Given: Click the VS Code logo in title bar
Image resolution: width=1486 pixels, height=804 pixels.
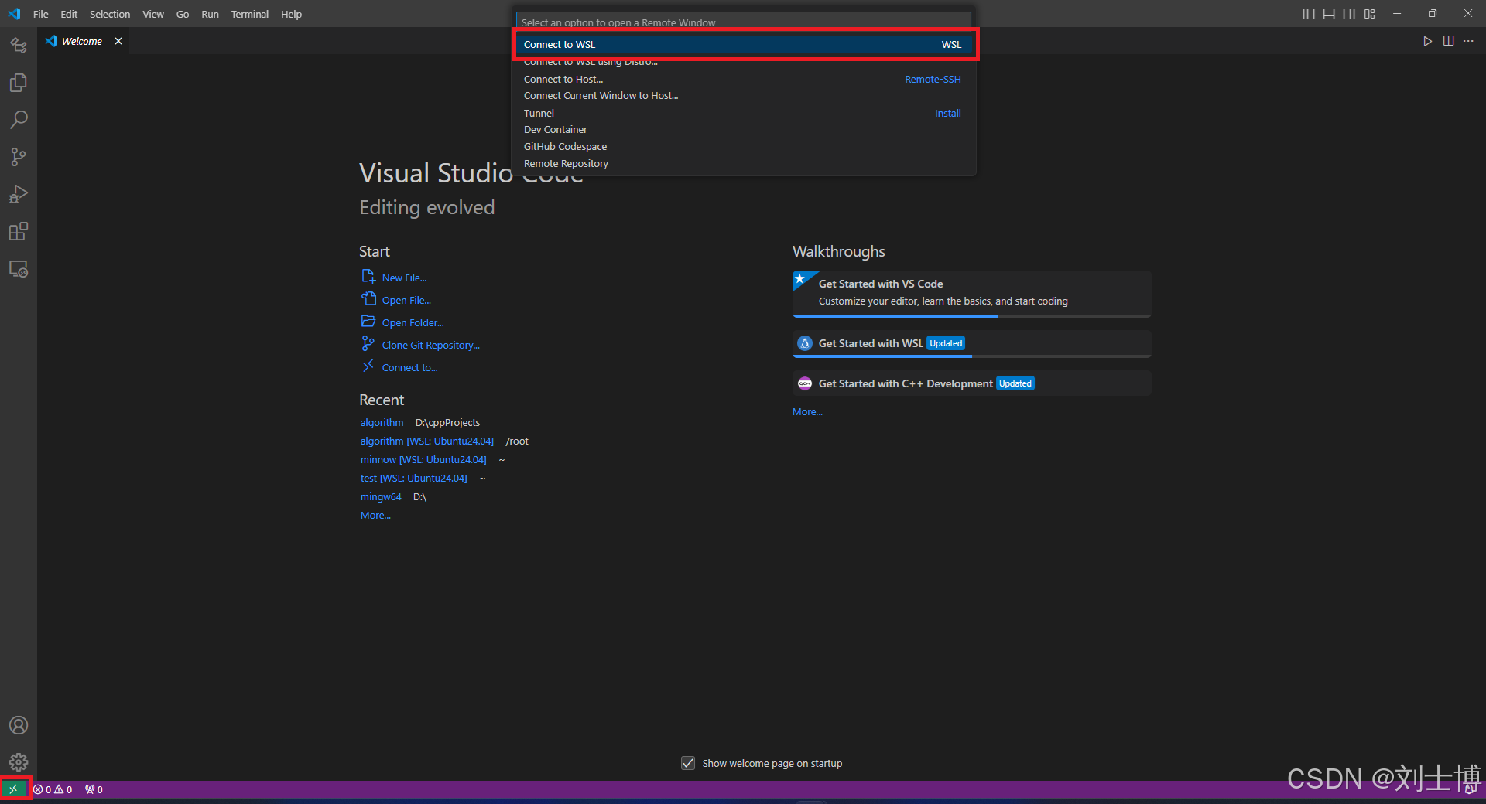Looking at the screenshot, I should pos(14,14).
